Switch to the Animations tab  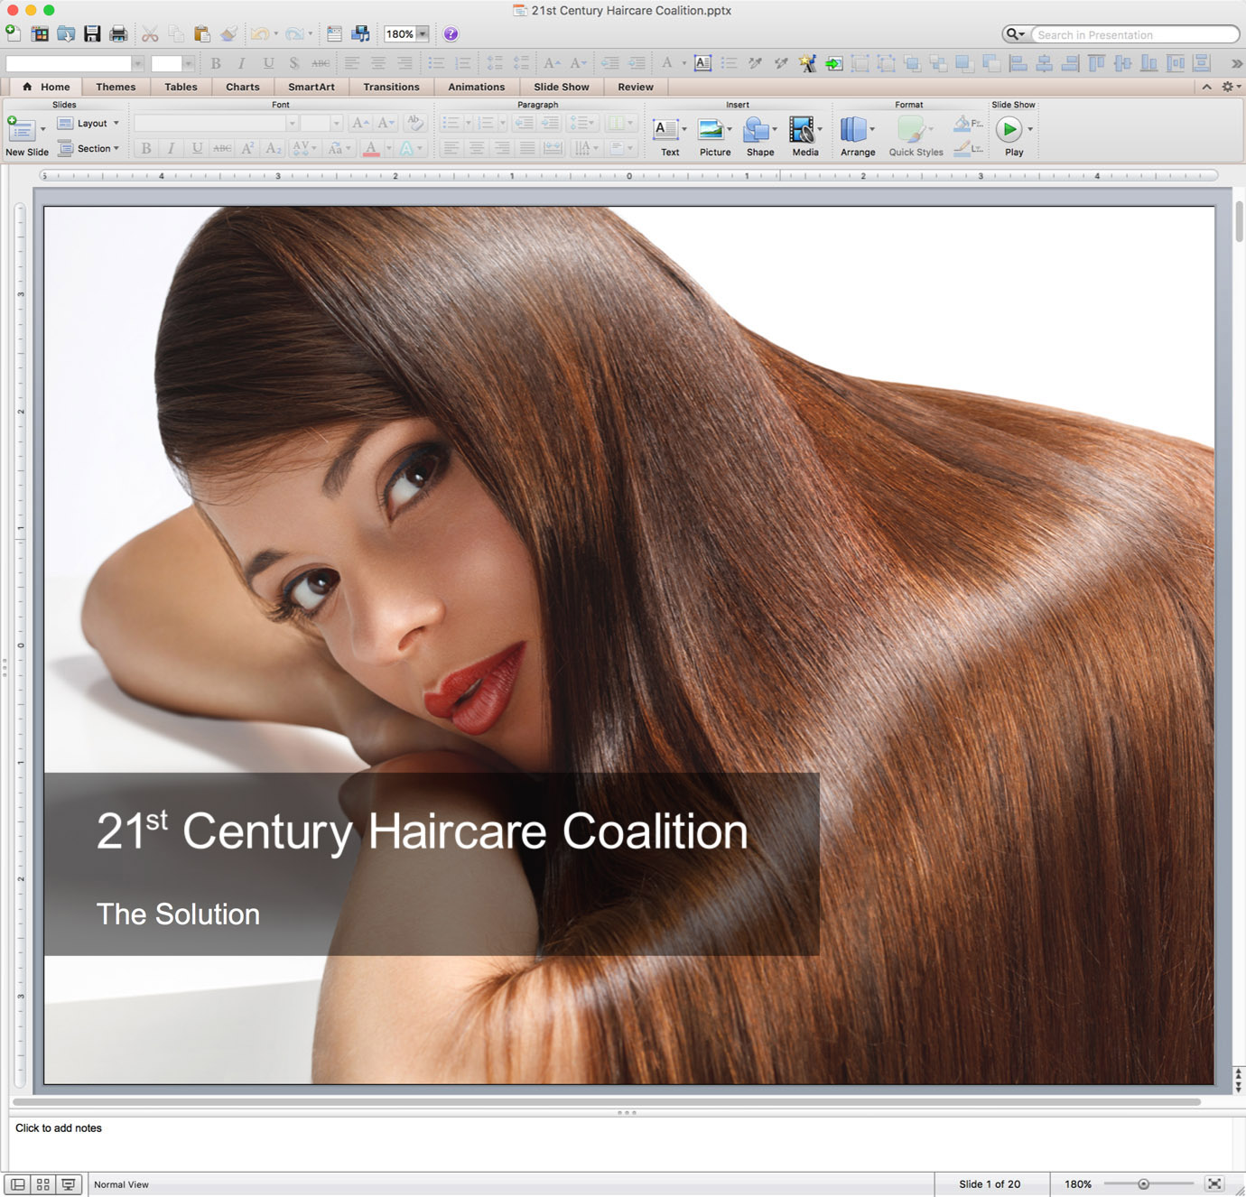(476, 87)
